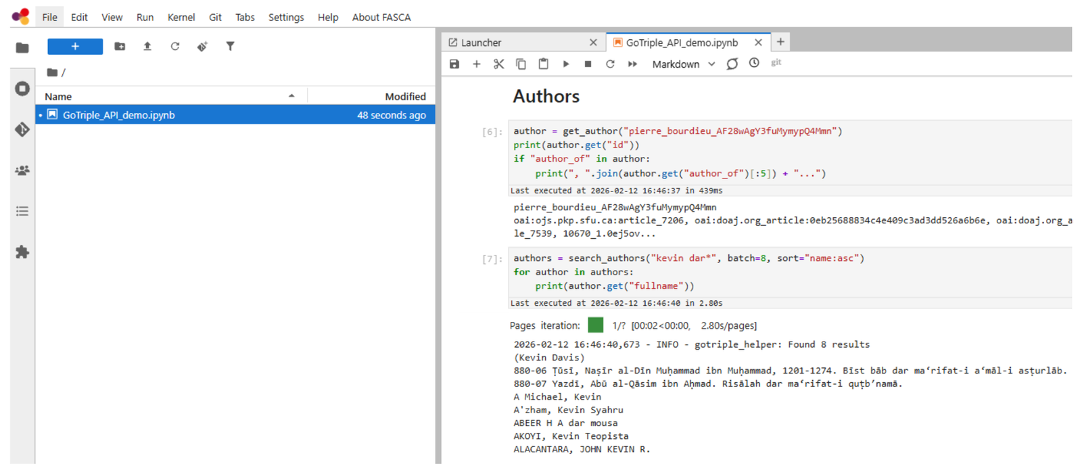Open the Markdown cell type dropdown
1082x466 pixels.
[683, 64]
